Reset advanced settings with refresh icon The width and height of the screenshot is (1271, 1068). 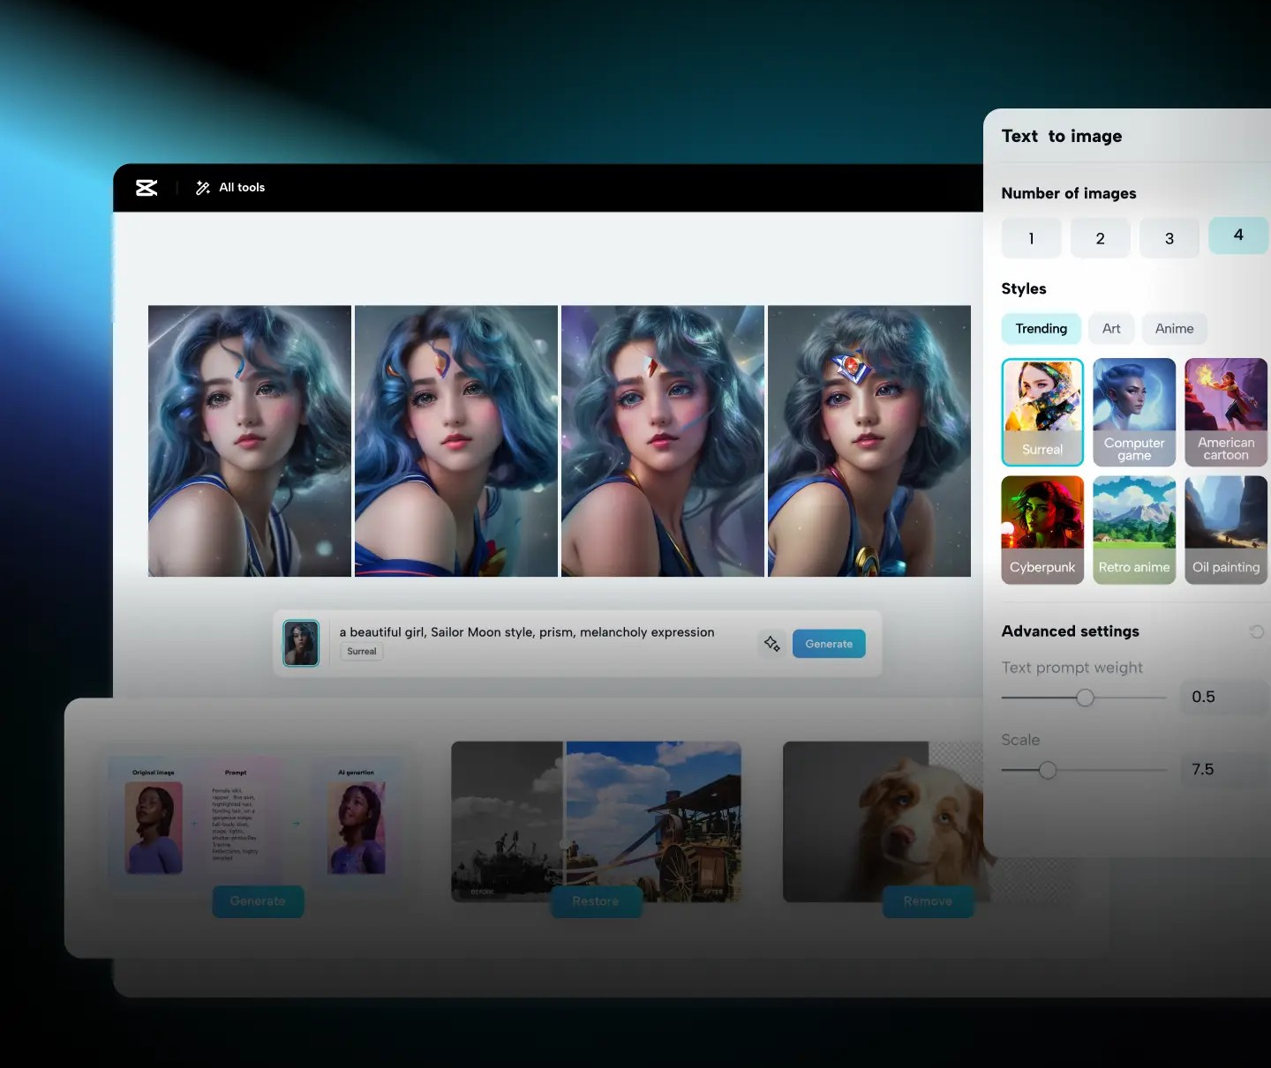pos(1256,631)
